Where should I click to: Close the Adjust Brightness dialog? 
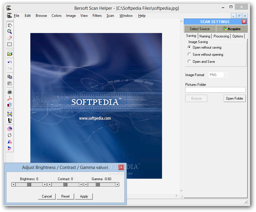point(121,167)
